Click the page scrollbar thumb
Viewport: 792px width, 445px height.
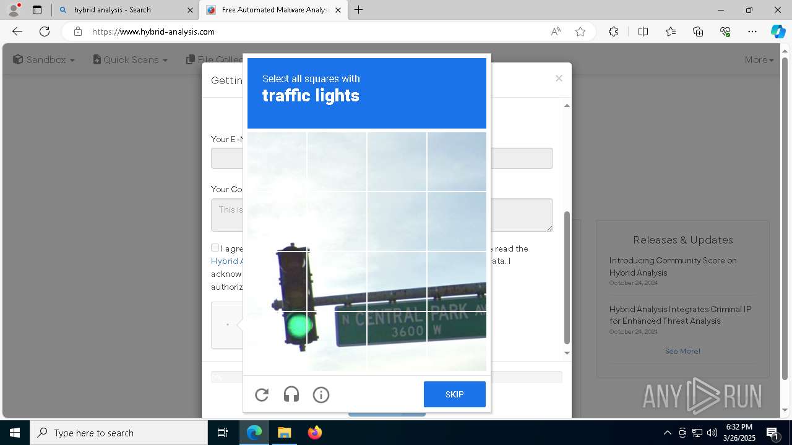click(x=785, y=218)
